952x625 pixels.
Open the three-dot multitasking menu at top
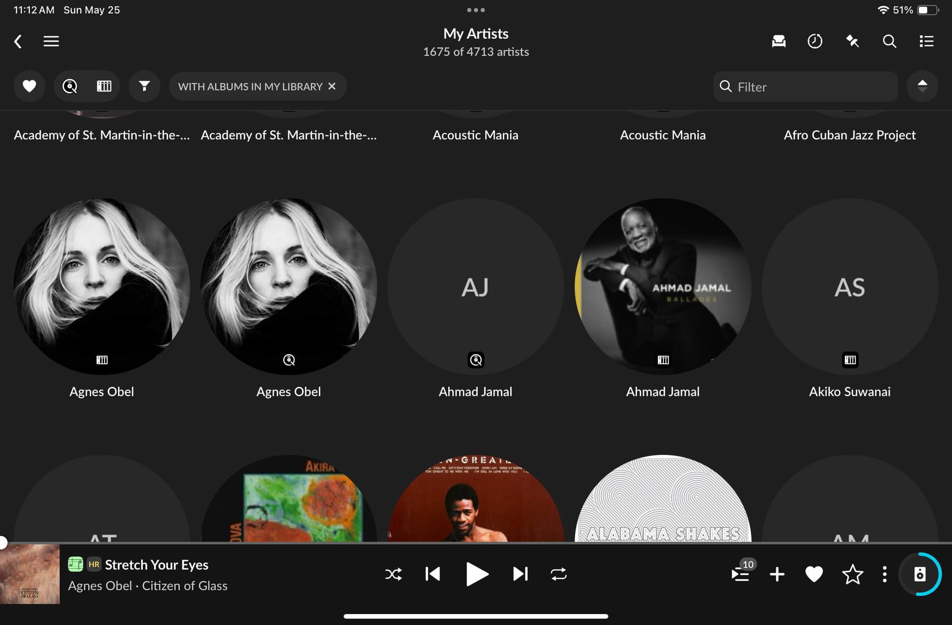click(x=476, y=10)
